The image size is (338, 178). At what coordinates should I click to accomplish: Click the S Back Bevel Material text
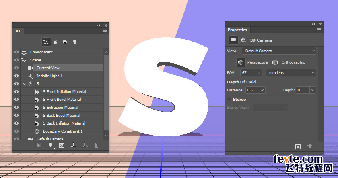point(61,116)
